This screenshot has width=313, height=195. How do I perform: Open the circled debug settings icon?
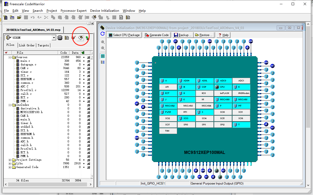[x=80, y=38]
